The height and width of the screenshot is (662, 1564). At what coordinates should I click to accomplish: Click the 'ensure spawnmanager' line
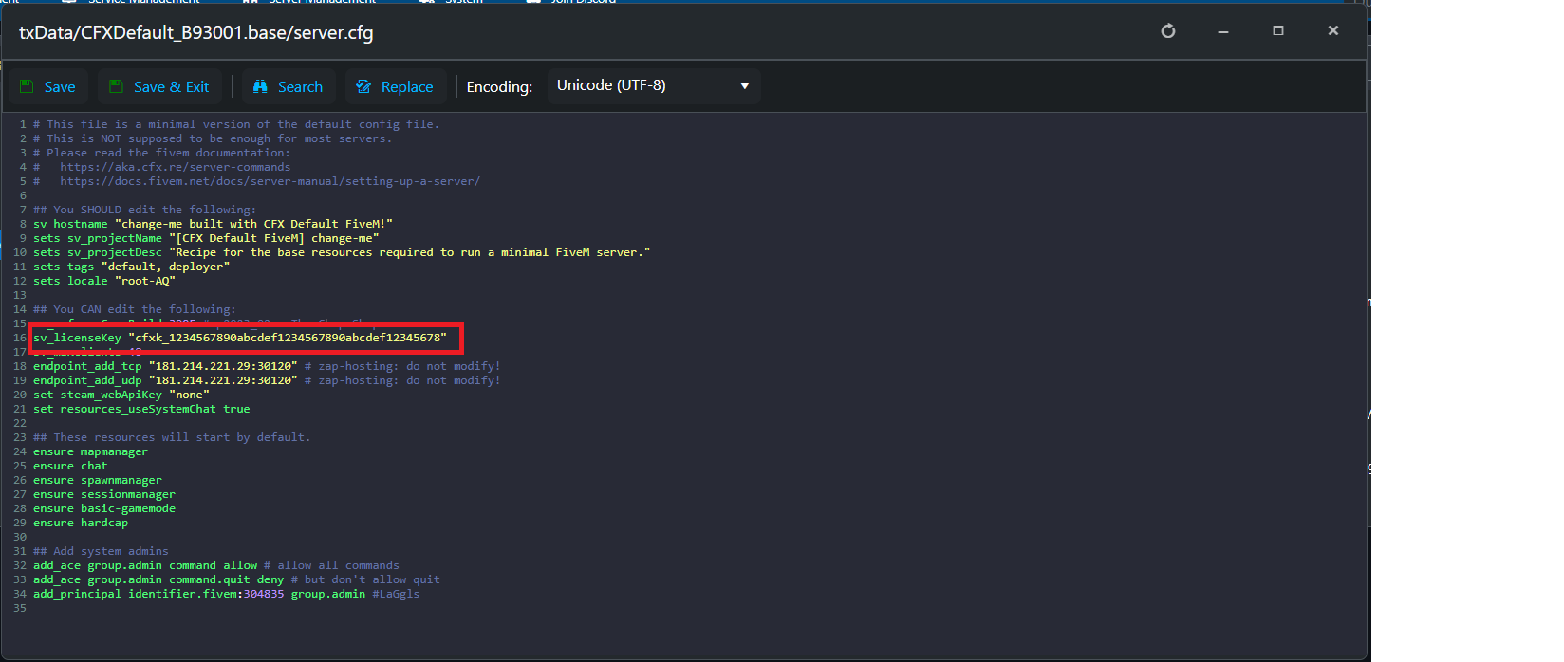click(98, 480)
